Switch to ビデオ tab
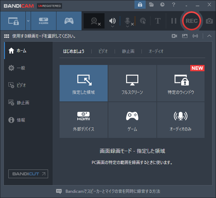The height and width of the screenshot is (198, 216). 103,51
